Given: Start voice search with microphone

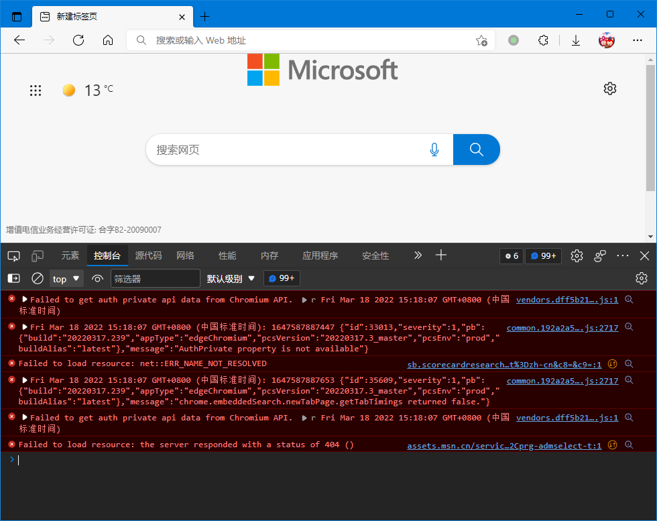Looking at the screenshot, I should point(434,150).
